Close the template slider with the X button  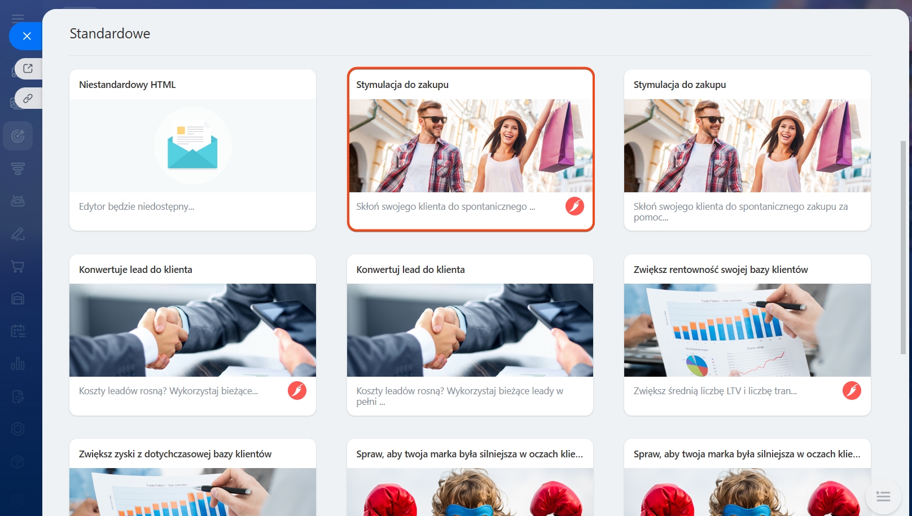27,36
